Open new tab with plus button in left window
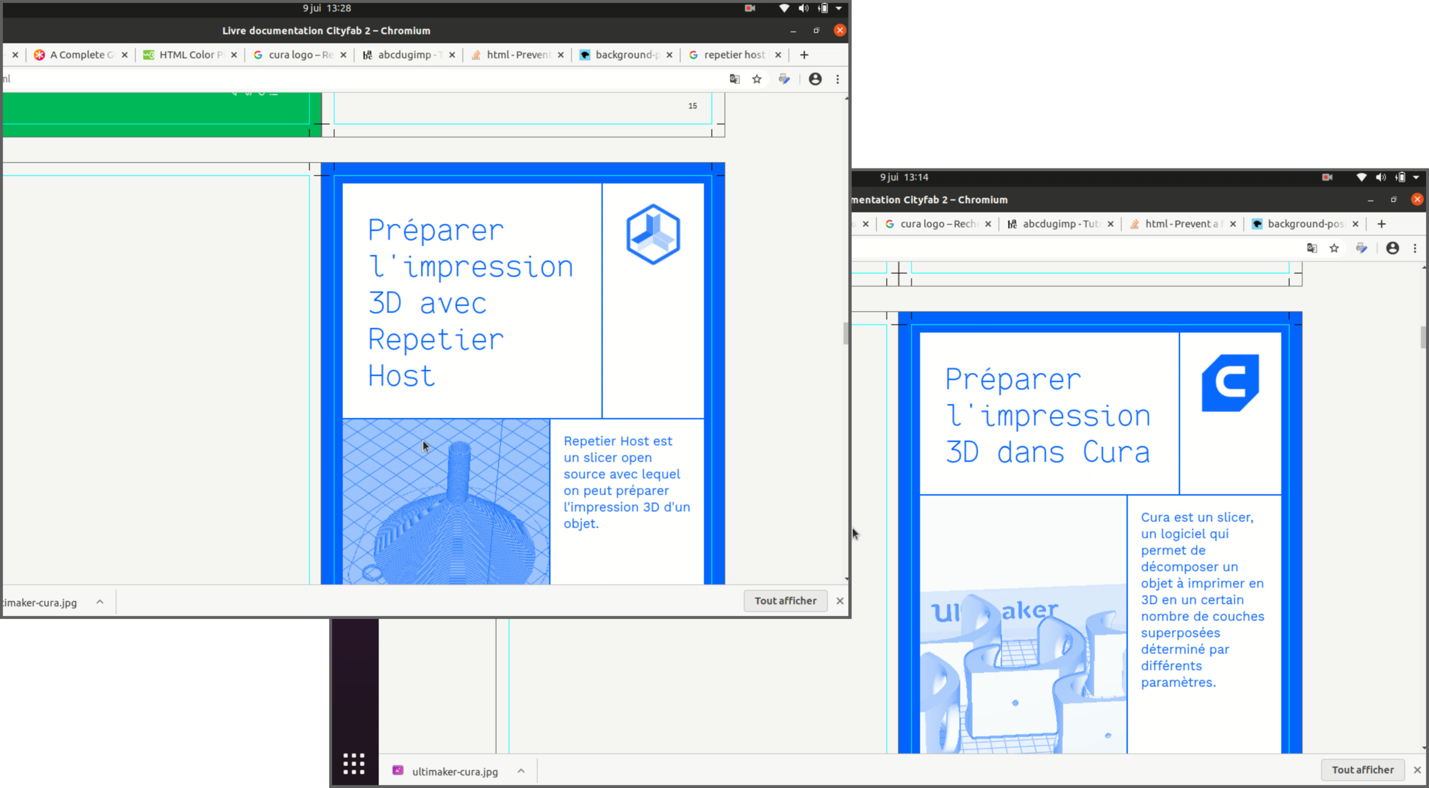 [804, 55]
